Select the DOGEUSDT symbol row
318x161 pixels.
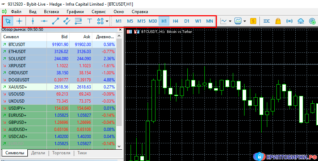[59, 80]
